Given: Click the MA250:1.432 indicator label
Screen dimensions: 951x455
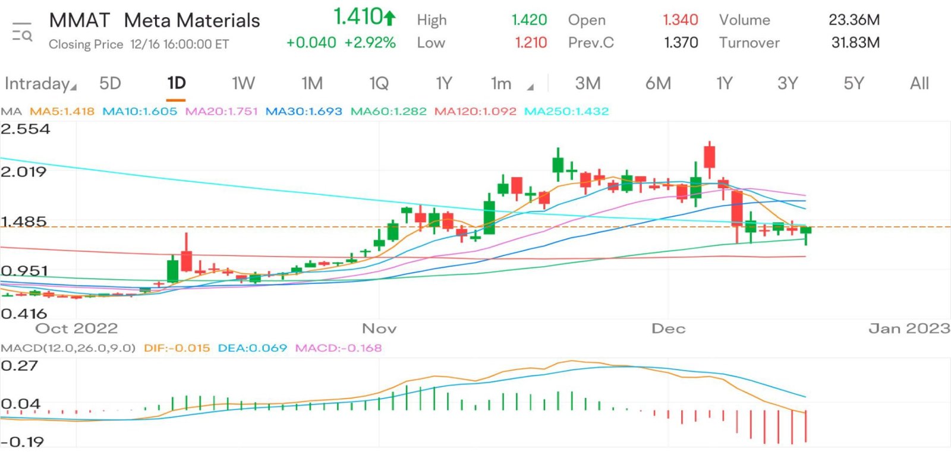Looking at the screenshot, I should [x=566, y=111].
